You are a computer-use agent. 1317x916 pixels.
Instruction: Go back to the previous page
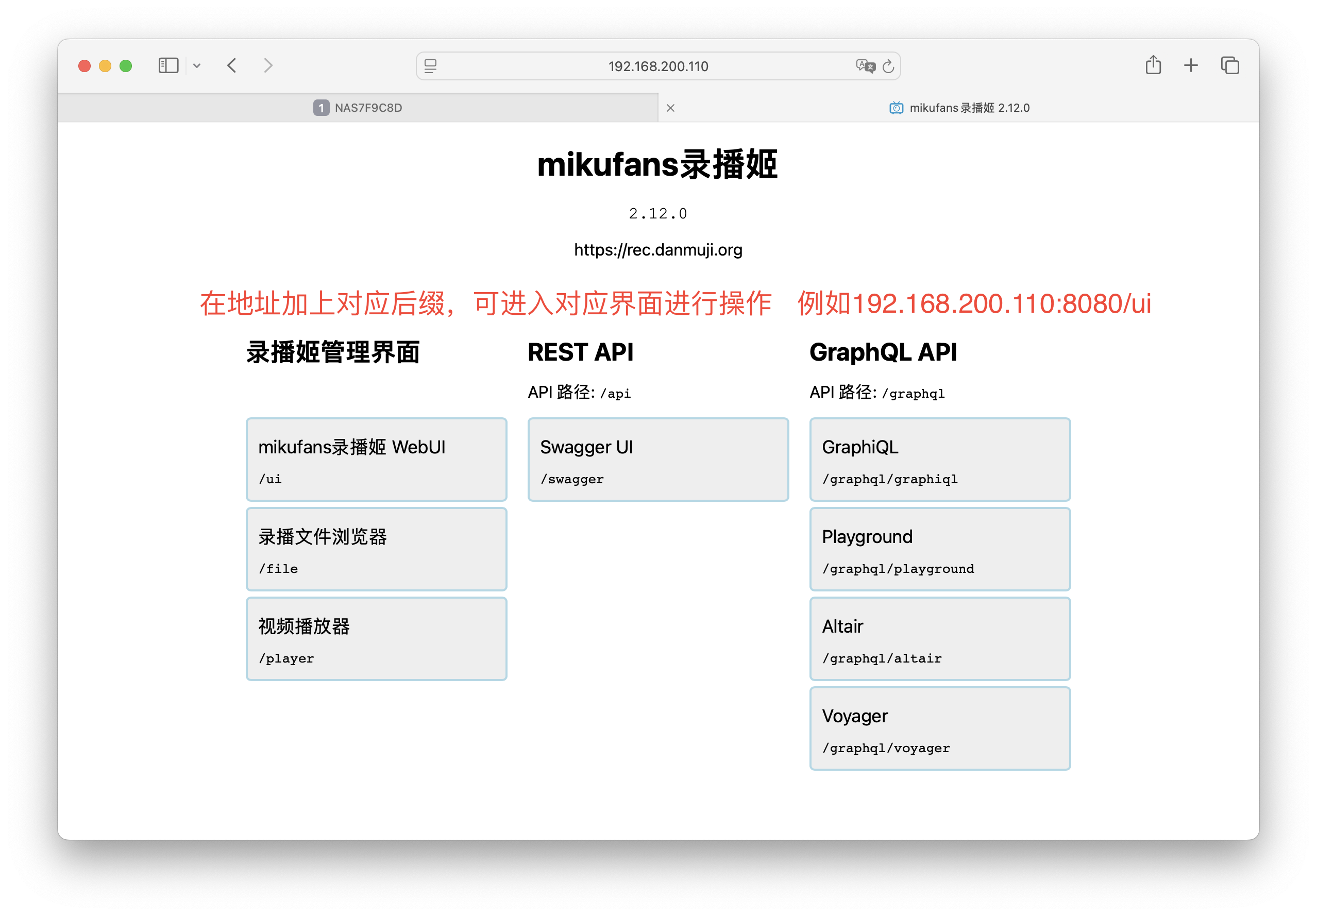[x=232, y=65]
